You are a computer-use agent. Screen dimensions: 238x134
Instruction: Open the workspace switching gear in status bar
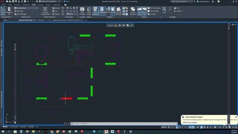(x=215, y=127)
